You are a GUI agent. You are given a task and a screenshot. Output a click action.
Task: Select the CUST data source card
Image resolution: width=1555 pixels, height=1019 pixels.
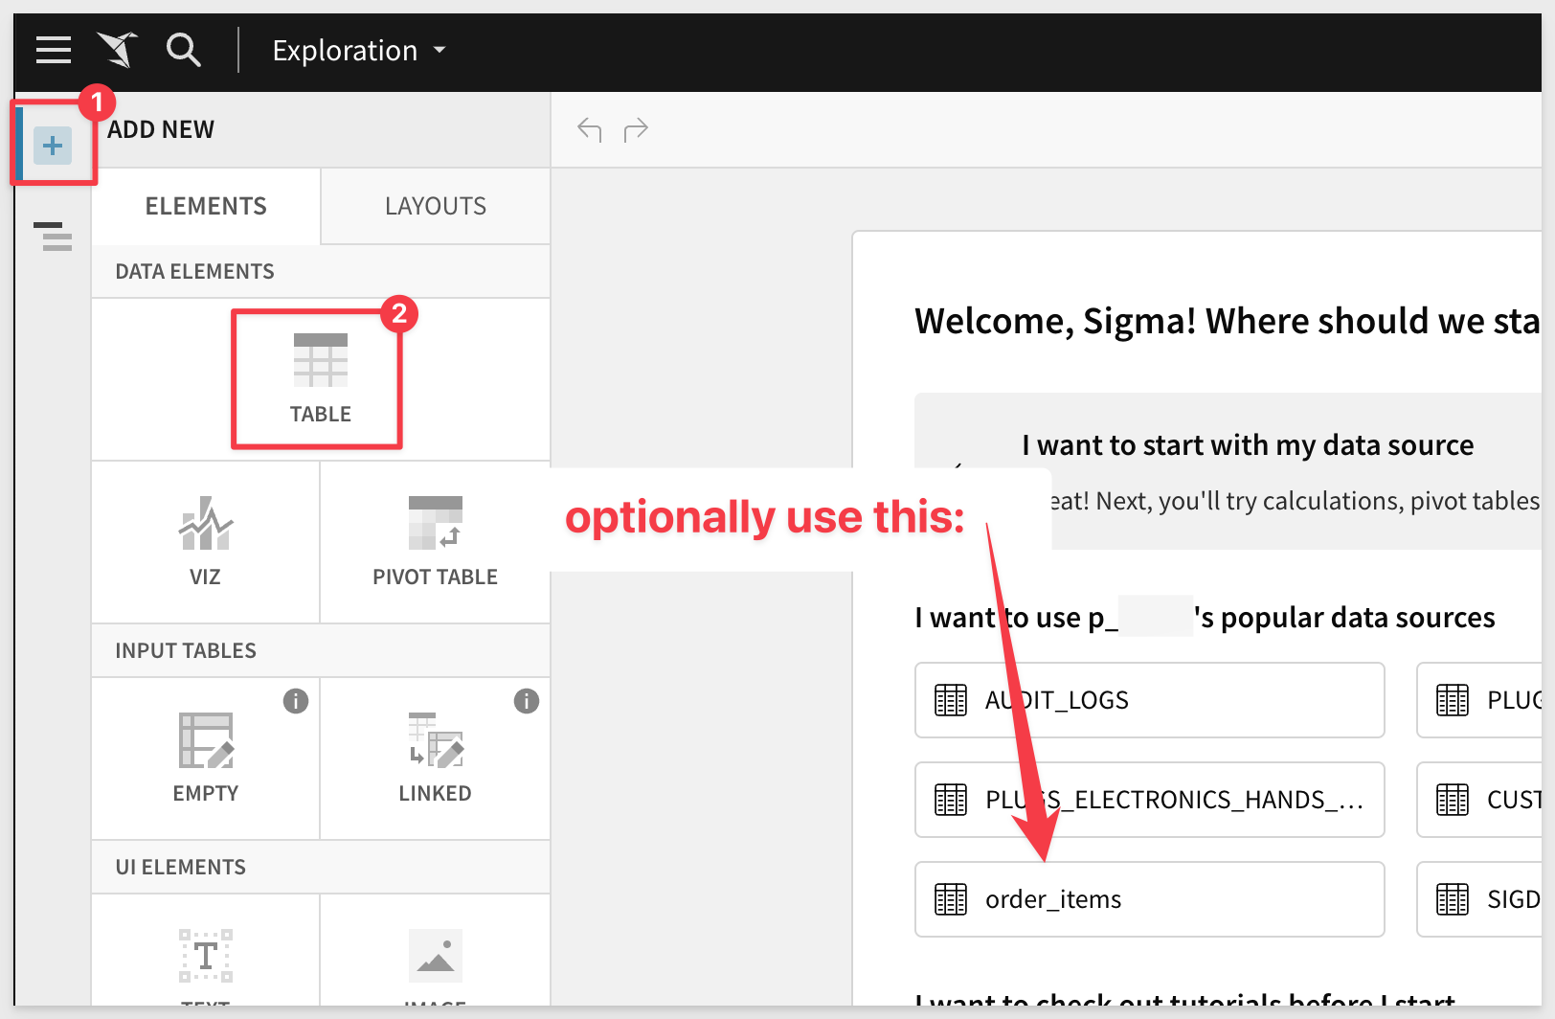tap(1479, 800)
